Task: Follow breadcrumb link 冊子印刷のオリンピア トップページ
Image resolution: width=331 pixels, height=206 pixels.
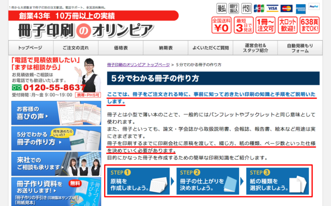Action: tap(138, 65)
